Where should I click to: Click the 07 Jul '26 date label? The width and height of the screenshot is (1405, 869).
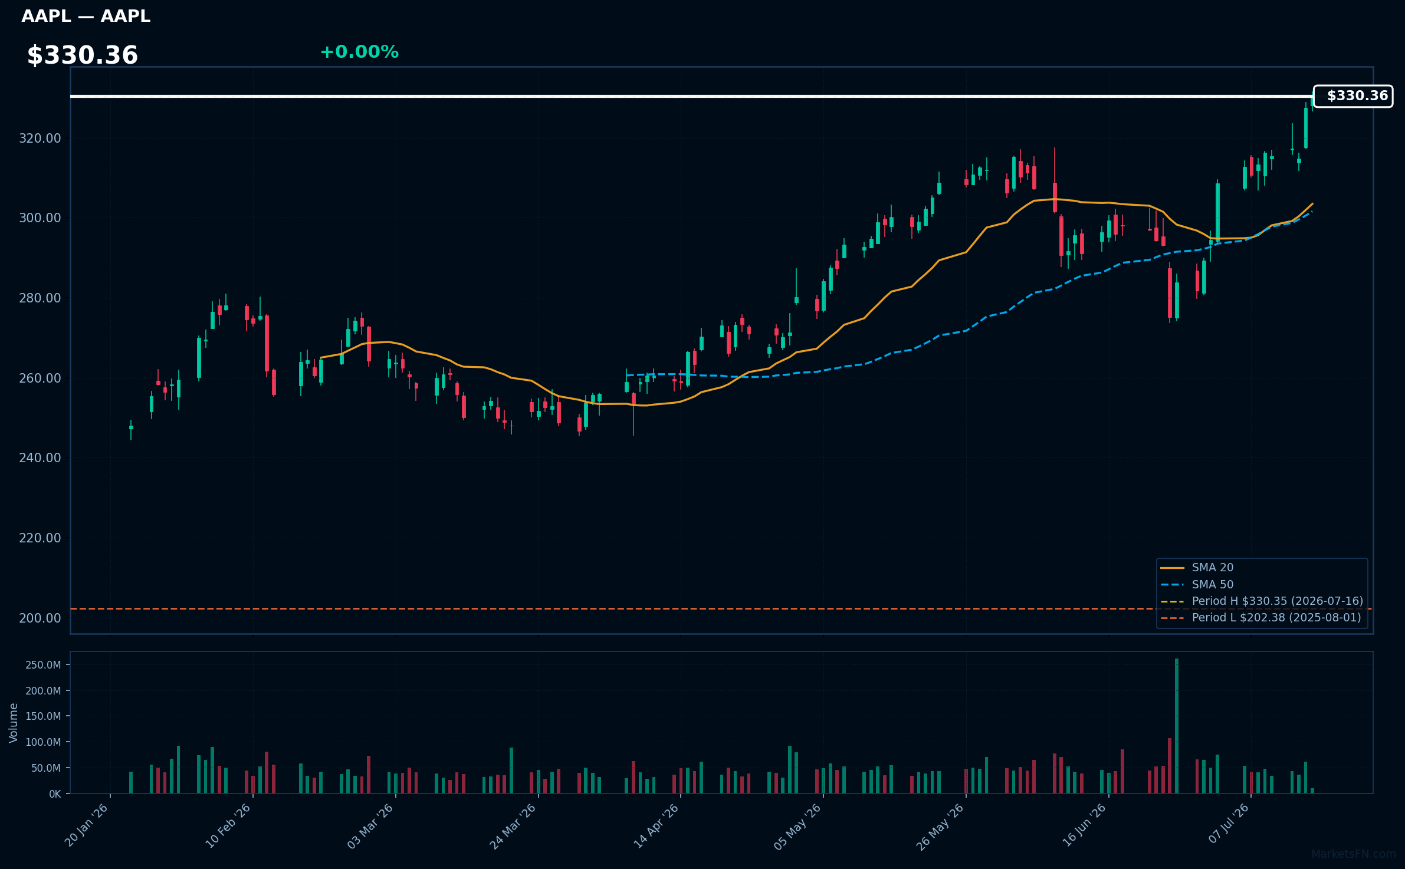(x=1228, y=824)
